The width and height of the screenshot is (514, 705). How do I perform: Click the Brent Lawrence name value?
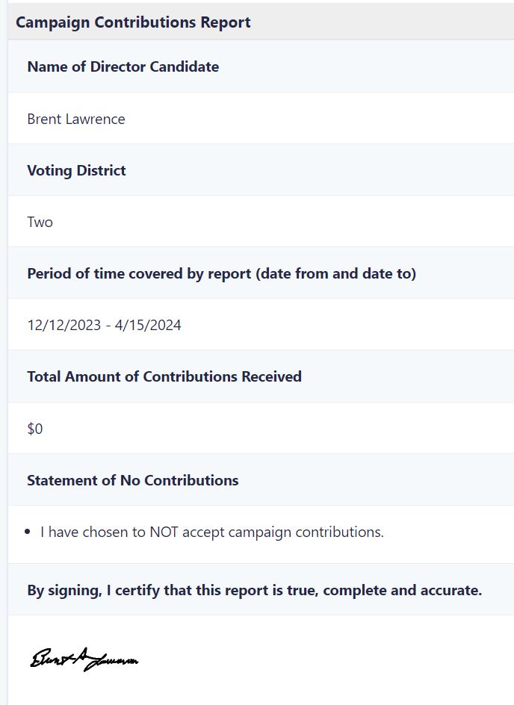tap(76, 119)
